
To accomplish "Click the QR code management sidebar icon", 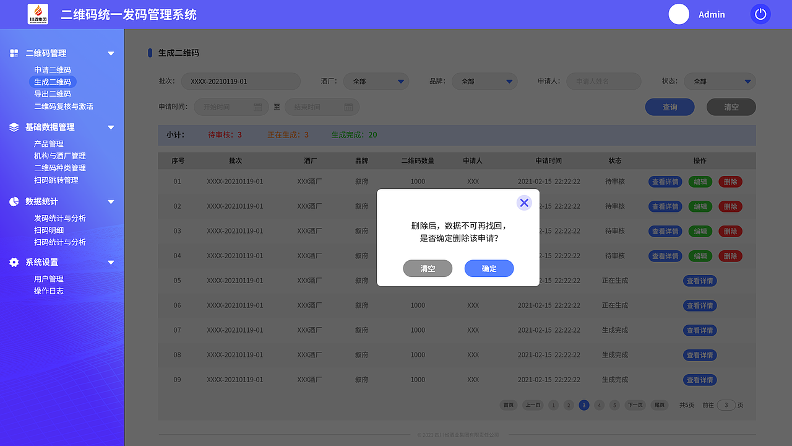I will [14, 53].
